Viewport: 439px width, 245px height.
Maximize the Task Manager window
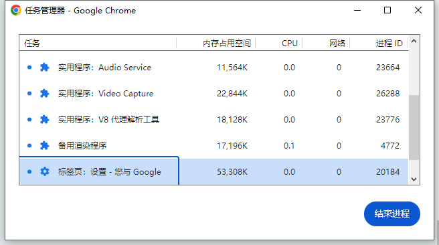pyautogui.click(x=387, y=10)
